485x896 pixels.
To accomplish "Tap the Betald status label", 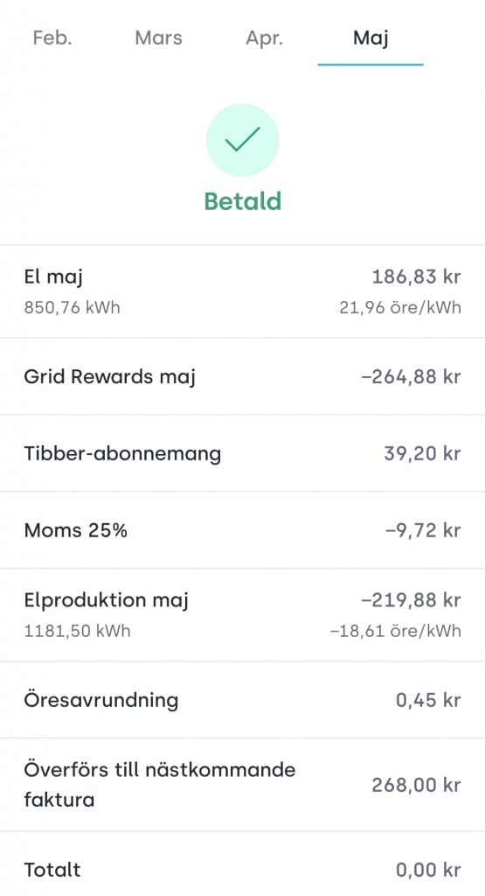I will pos(243,201).
